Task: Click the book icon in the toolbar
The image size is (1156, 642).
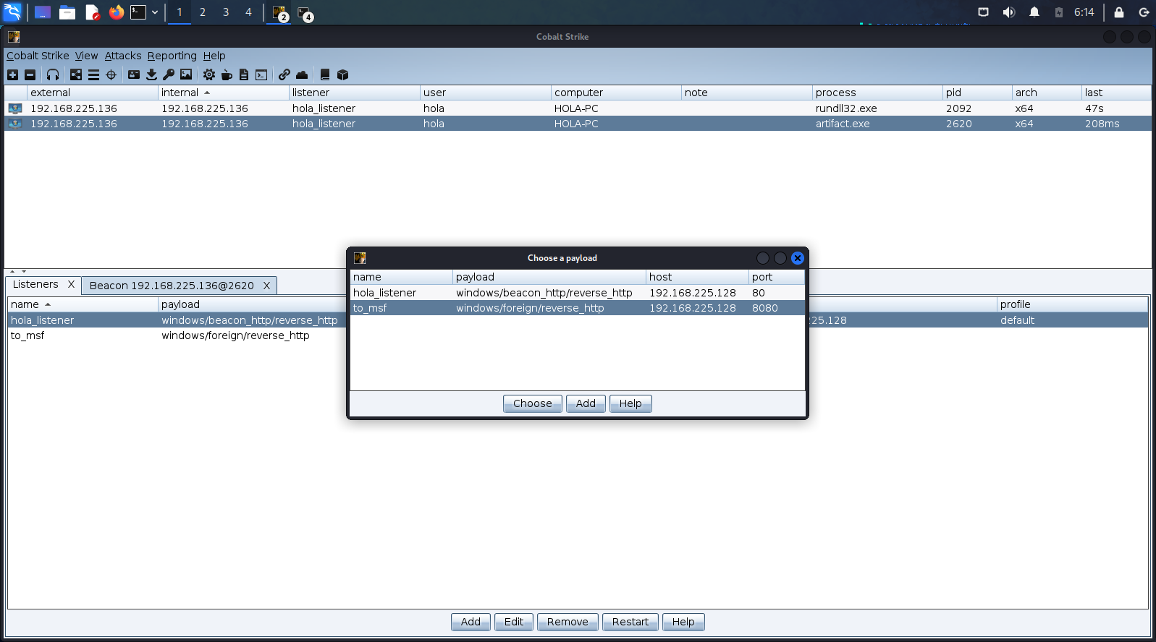Action: coord(325,74)
